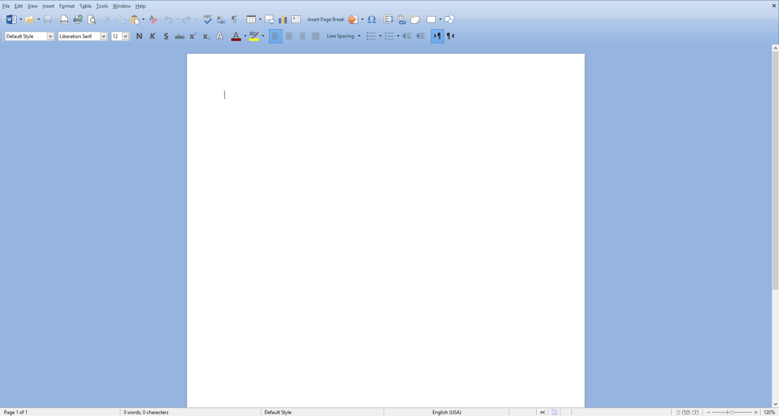
Task: Toggle the Draw Functions shapes icon
Action: pyautogui.click(x=450, y=19)
